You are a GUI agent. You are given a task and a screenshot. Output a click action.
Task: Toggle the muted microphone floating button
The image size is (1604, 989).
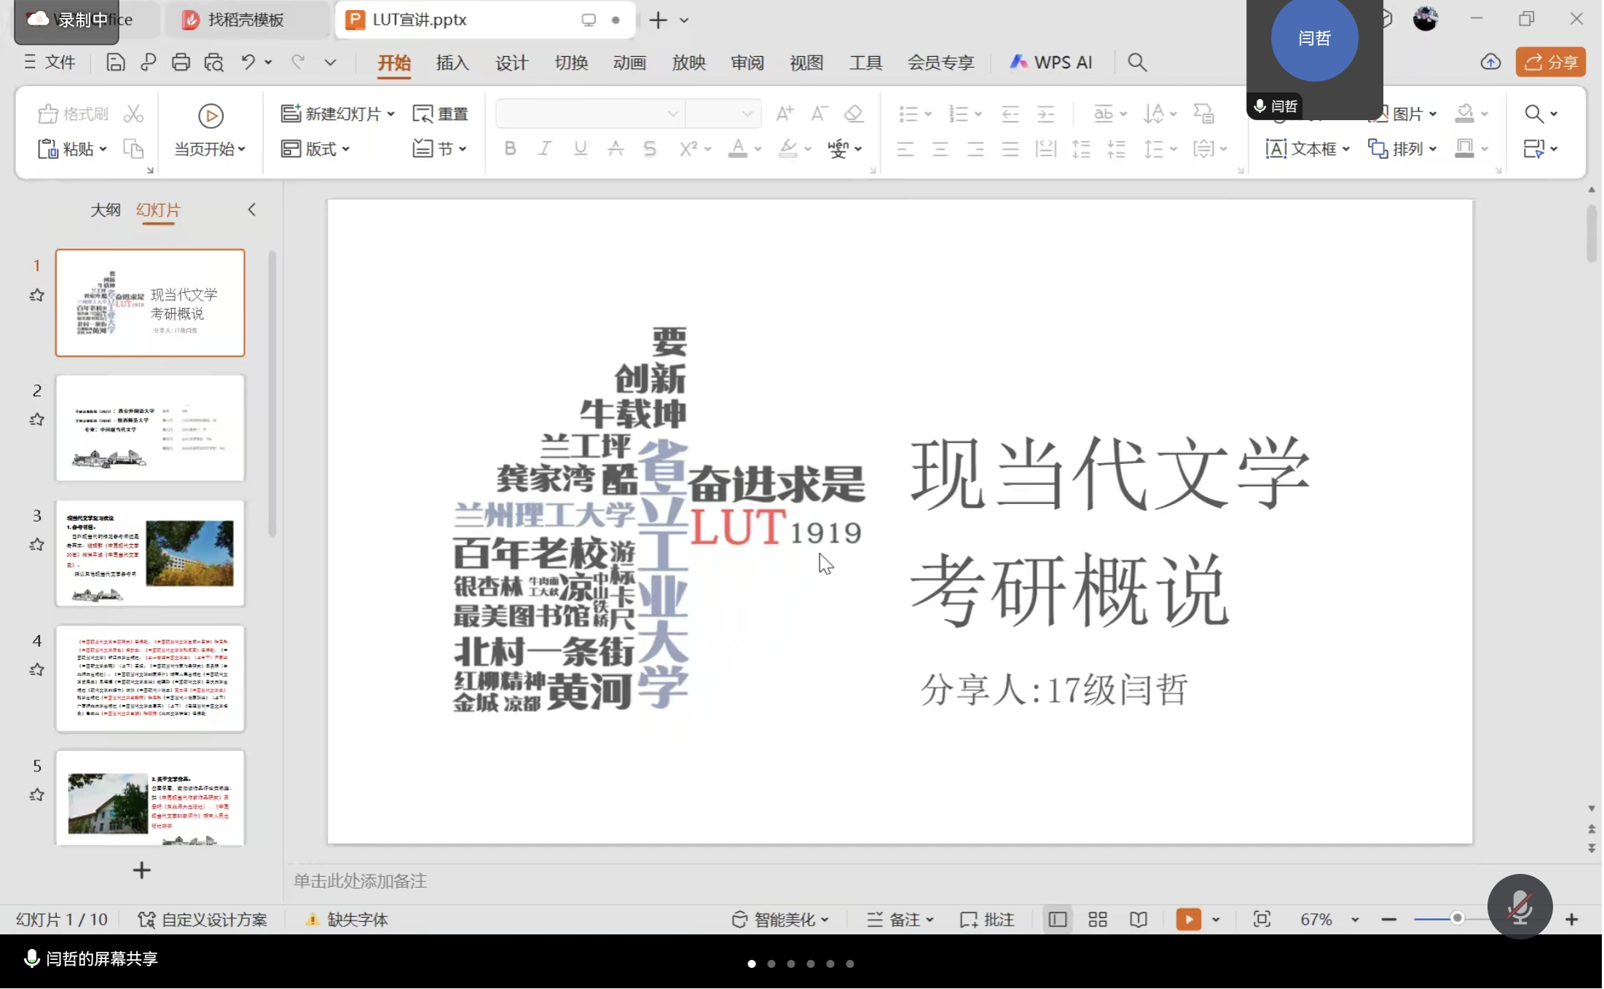1520,907
